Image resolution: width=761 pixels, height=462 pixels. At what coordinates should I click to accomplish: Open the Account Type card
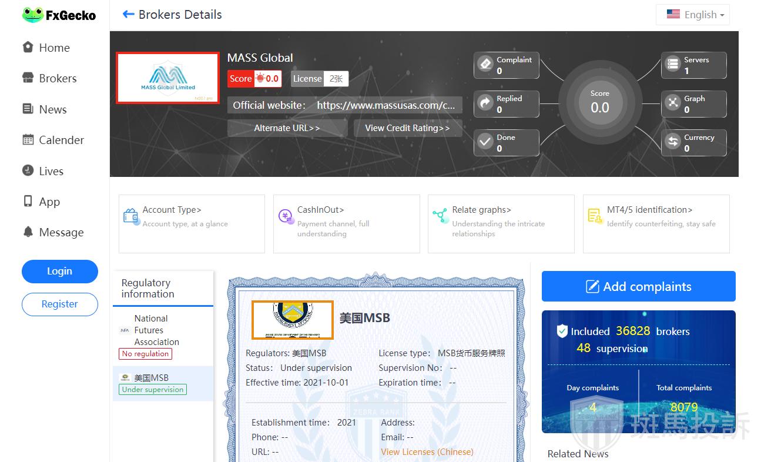coord(192,223)
